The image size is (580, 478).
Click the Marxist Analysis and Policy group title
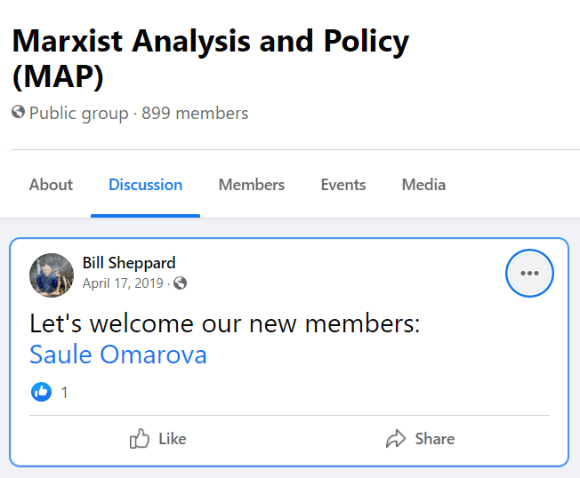pos(211,58)
